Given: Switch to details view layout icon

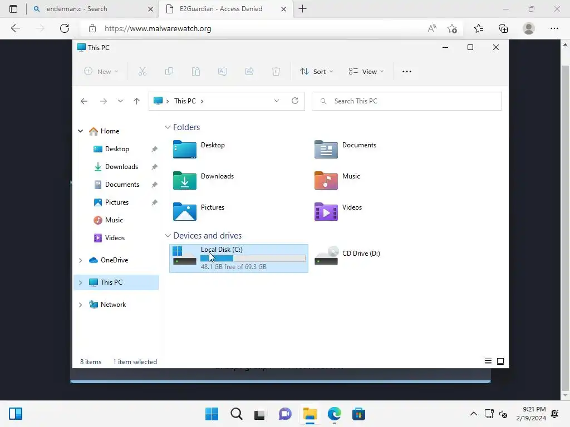Looking at the screenshot, I should (x=488, y=361).
